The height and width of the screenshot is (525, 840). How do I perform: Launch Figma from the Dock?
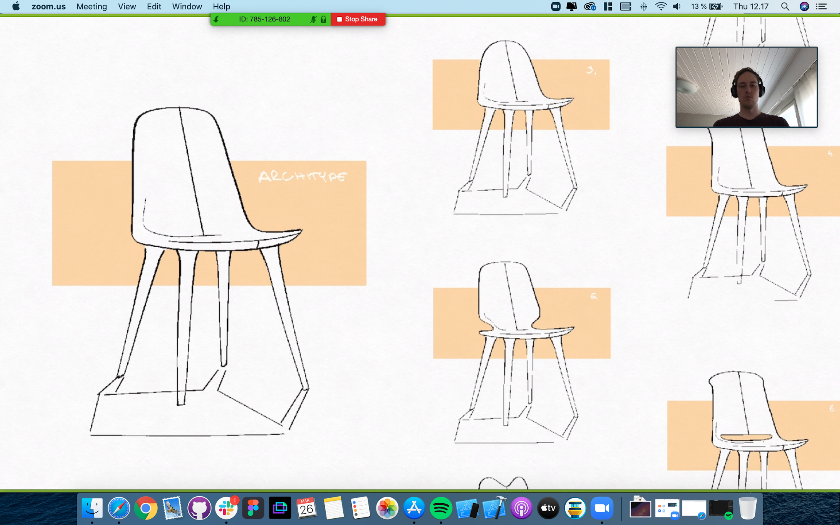coord(253,508)
